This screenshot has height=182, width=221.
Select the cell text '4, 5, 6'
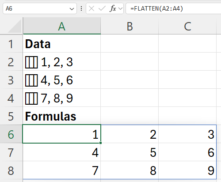click(57, 80)
